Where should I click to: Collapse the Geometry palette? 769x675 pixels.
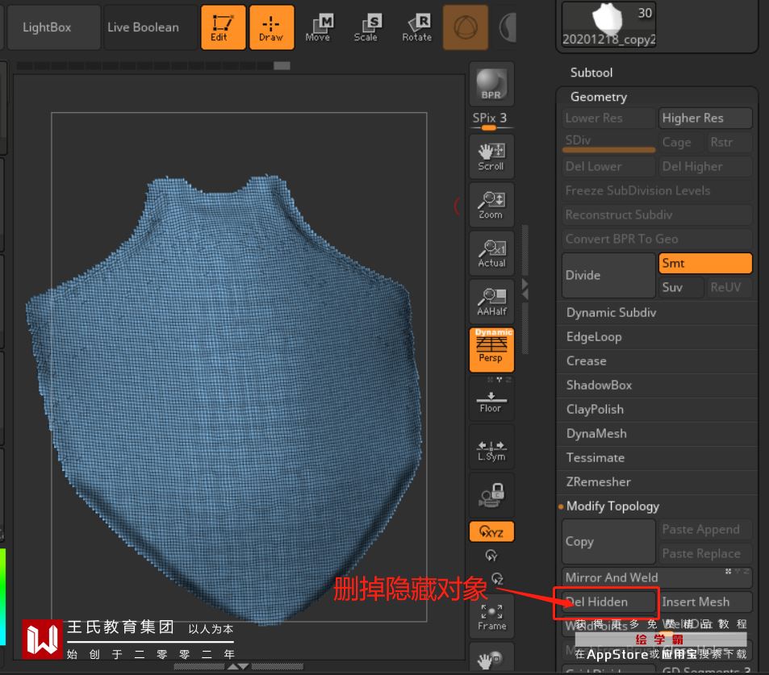pos(598,97)
